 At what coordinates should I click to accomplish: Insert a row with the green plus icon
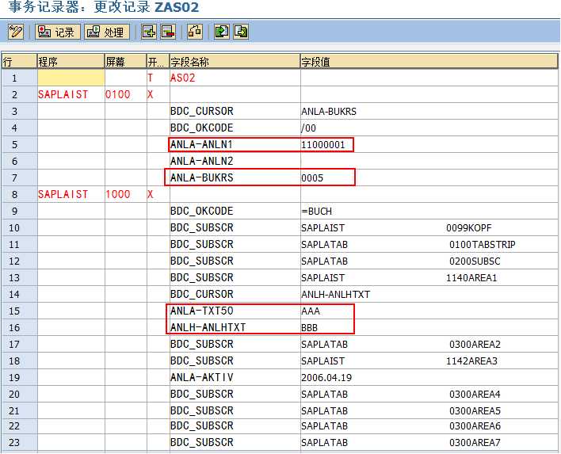pos(149,32)
